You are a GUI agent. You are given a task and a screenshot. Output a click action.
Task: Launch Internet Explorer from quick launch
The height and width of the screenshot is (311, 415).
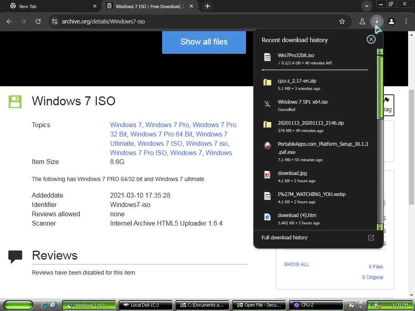44,305
